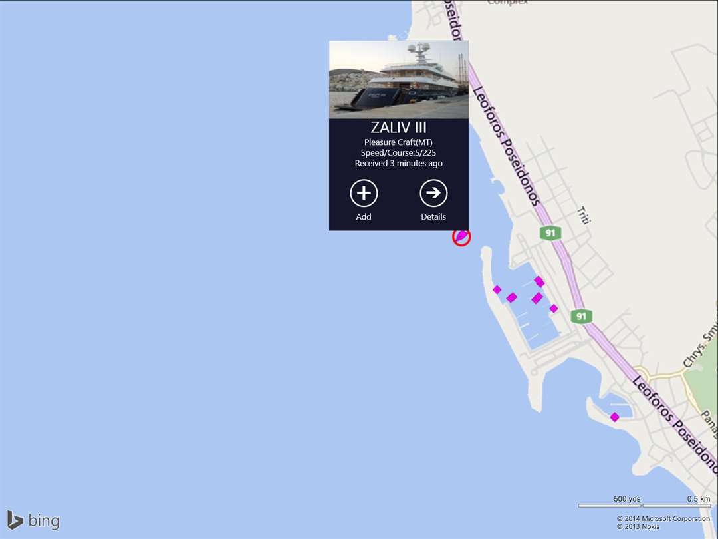Select the lone magenta marker in the small southern harbor

[614, 417]
